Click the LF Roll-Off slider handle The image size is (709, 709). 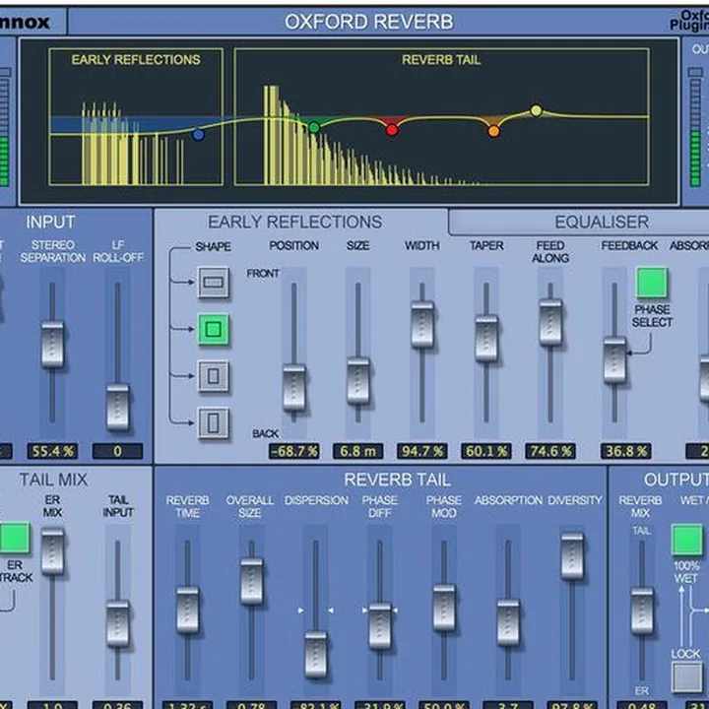pyautogui.click(x=117, y=408)
